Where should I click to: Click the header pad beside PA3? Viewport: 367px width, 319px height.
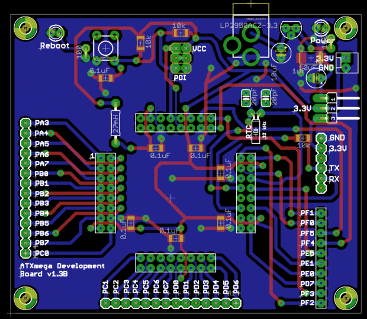(25, 123)
